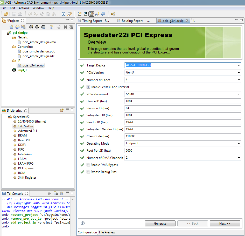Close the pcie_g3x4.acxip editor tab
Image resolution: width=245 pixels, height=236 pixels.
click(x=187, y=21)
